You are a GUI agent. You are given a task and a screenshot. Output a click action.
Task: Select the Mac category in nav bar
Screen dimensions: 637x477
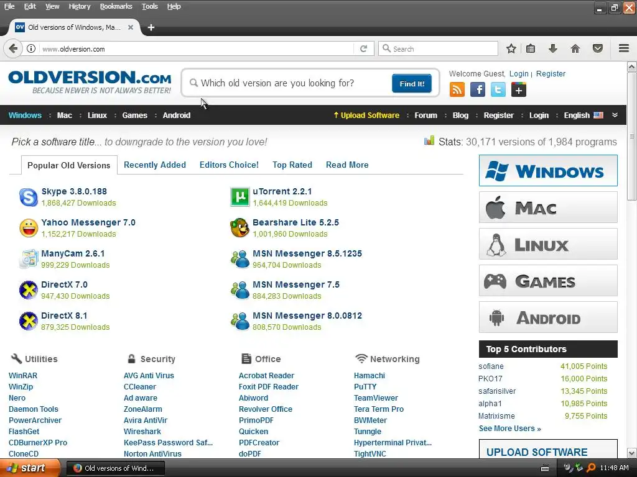click(x=65, y=115)
